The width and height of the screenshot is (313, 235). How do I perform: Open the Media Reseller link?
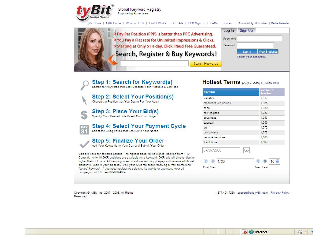(280, 23)
